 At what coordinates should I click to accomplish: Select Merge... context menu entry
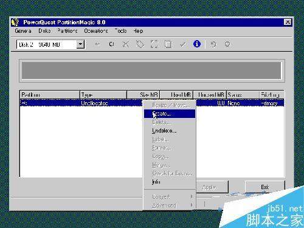click(x=170, y=165)
